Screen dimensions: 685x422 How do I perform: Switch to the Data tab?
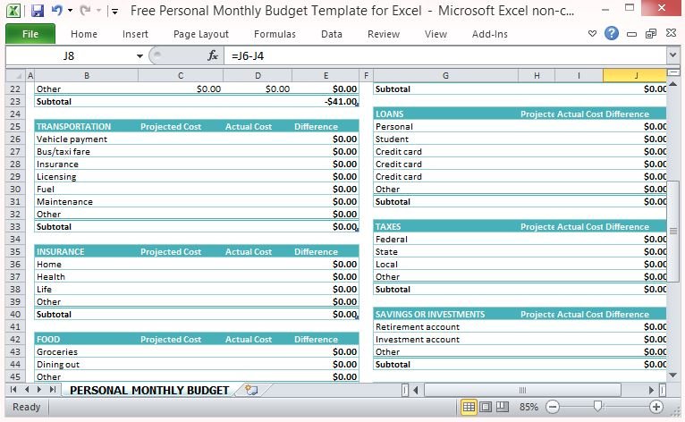coord(332,34)
